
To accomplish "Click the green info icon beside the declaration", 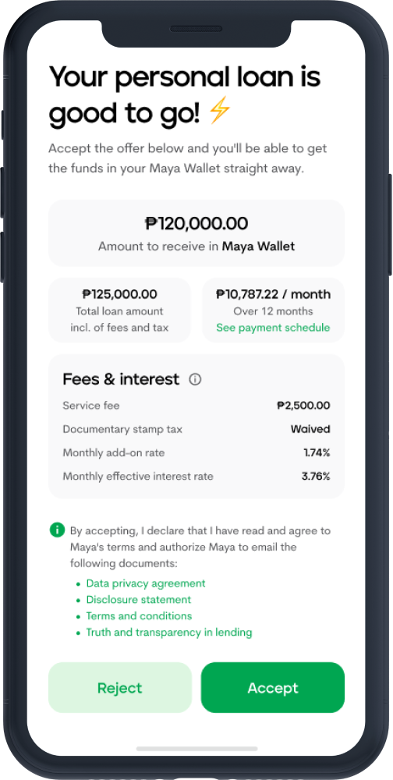I will [57, 530].
